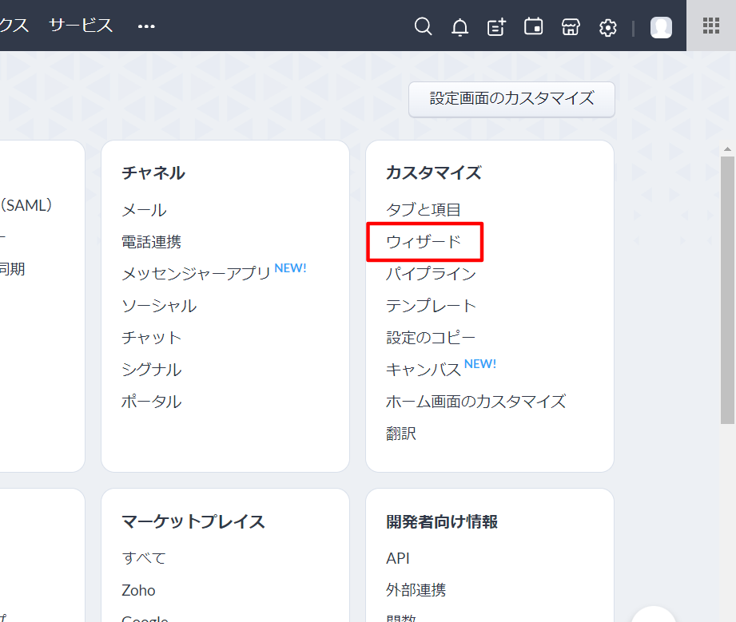Open チャット channel settings
736x622 pixels.
click(151, 337)
